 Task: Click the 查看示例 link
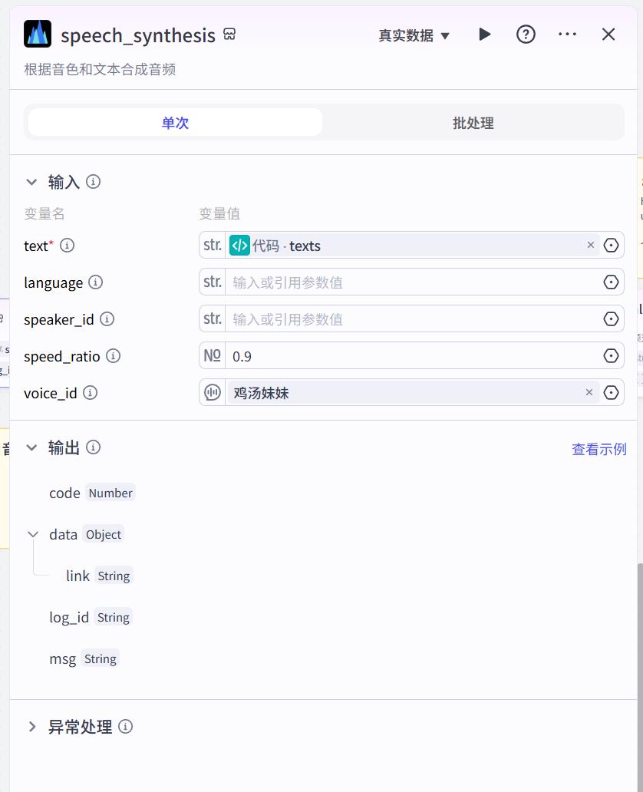point(598,449)
